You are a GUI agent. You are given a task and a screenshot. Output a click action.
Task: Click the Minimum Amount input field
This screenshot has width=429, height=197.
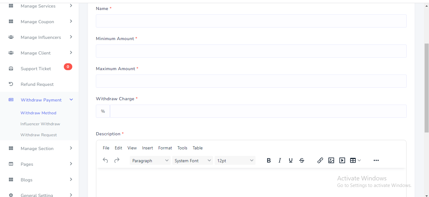(251, 51)
